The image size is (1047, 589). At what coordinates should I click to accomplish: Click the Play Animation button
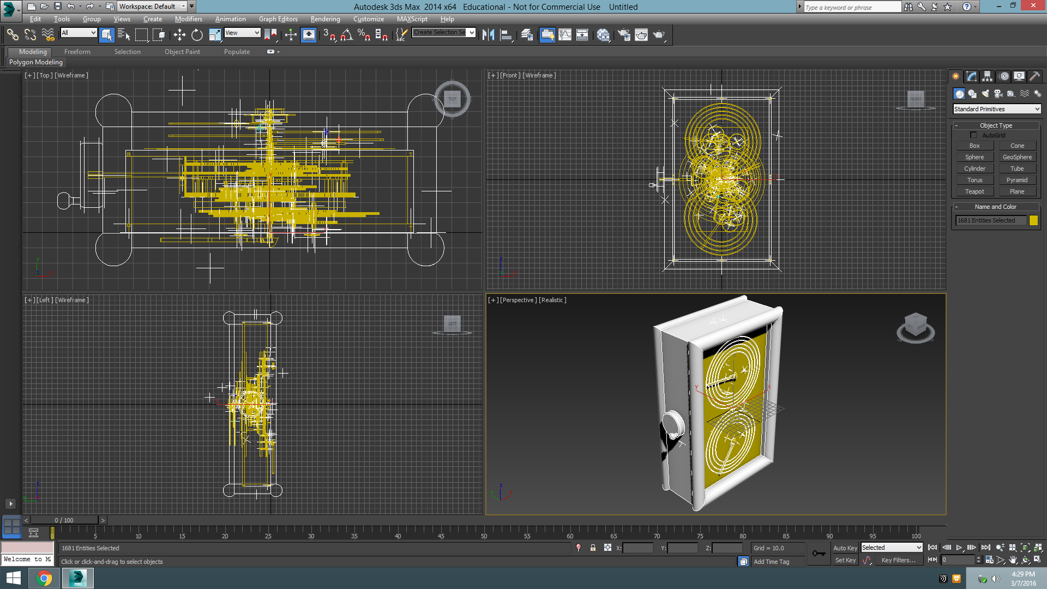click(x=959, y=548)
